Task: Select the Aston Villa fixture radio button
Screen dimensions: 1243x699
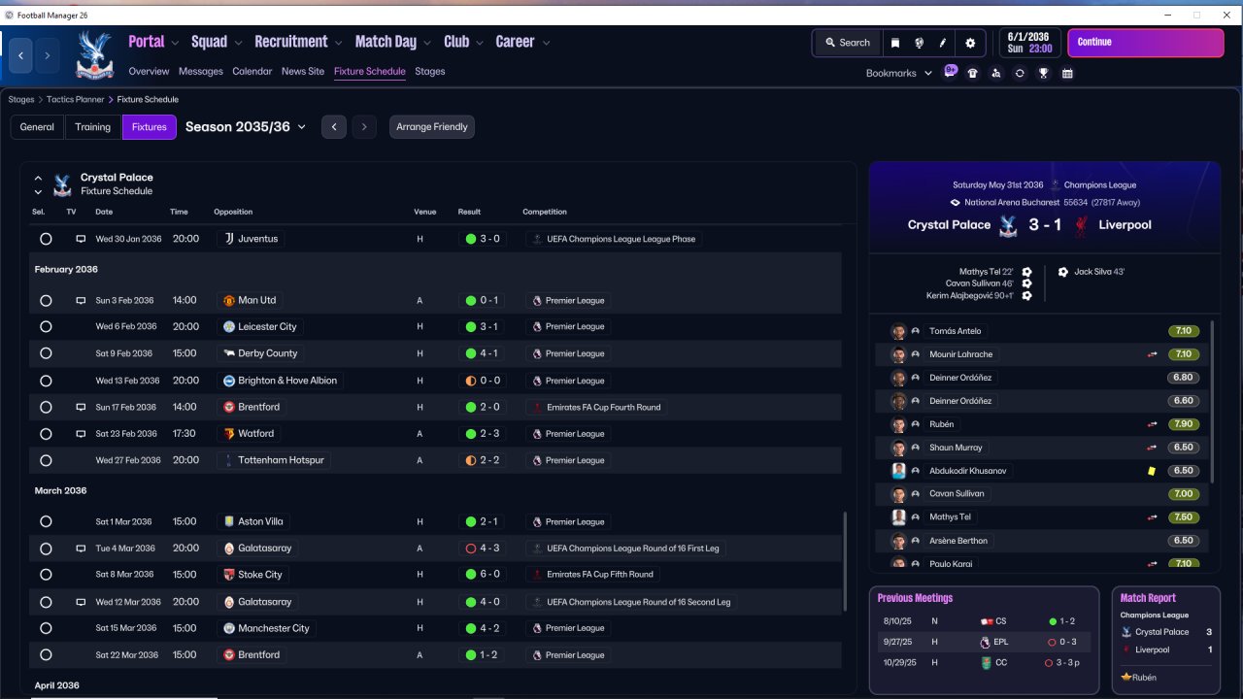Action: 46,522
